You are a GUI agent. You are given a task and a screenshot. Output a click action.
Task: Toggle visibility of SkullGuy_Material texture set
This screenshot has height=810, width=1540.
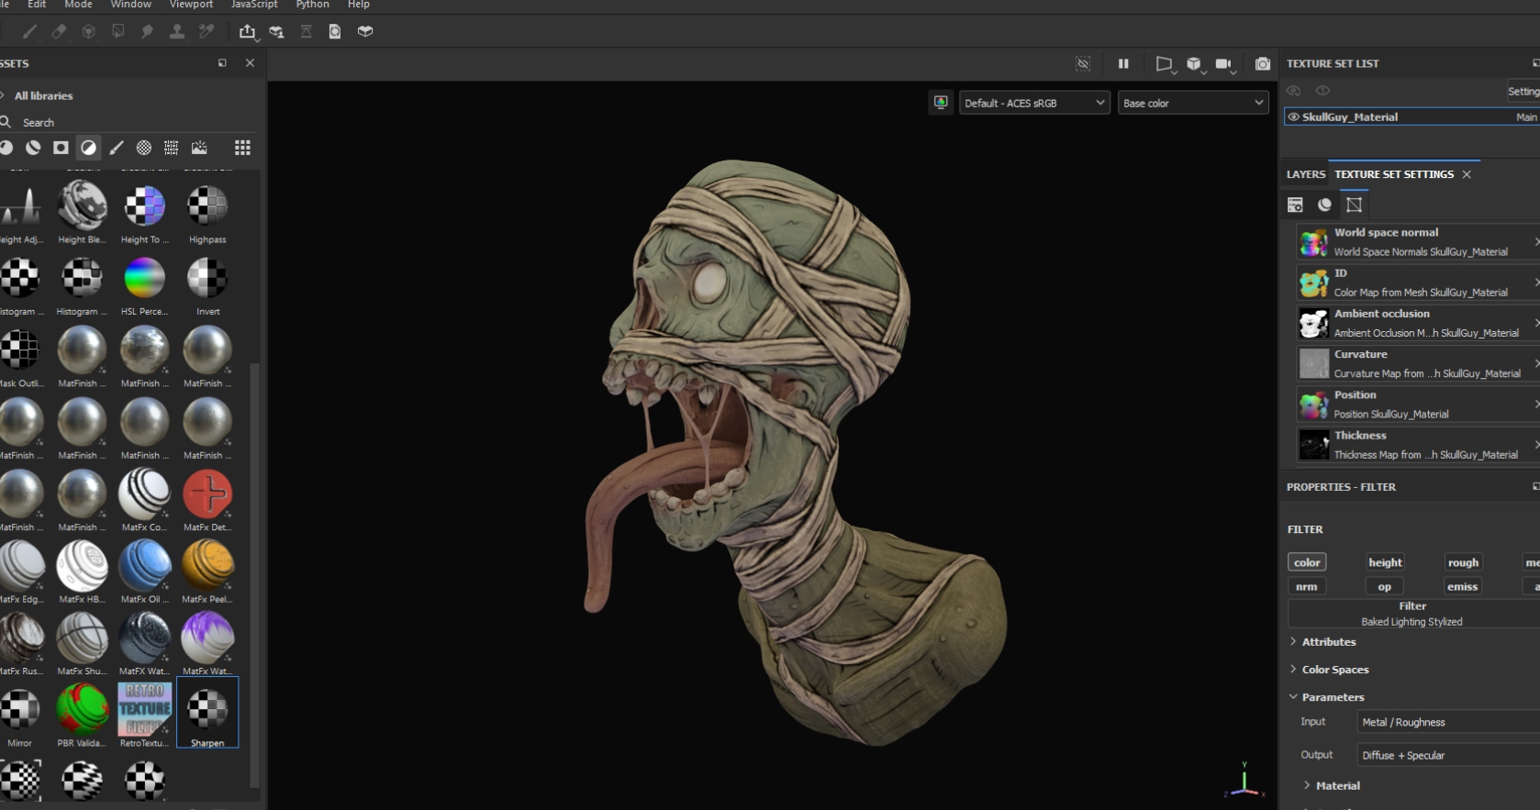(1294, 117)
